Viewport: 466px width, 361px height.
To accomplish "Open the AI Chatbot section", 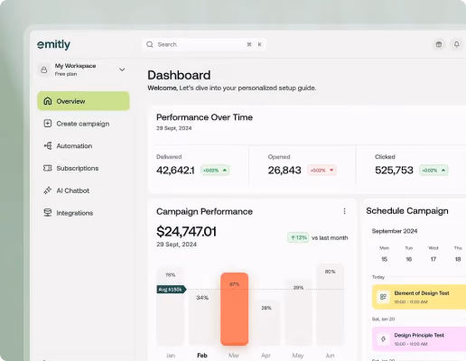I will coord(83,190).
